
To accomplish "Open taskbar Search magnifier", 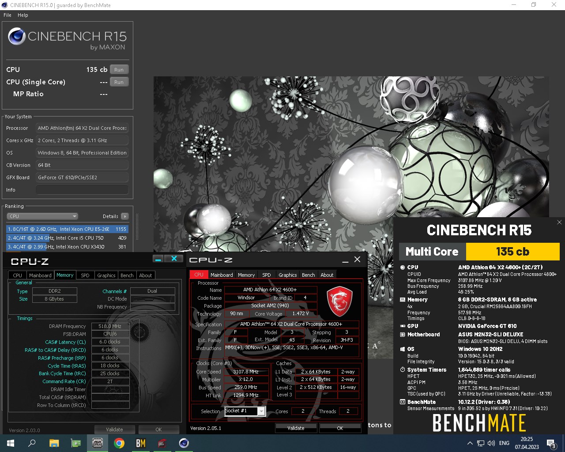I will 32,443.
